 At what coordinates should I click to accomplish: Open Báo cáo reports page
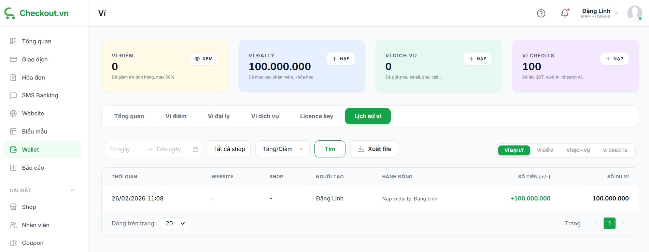pyautogui.click(x=33, y=168)
